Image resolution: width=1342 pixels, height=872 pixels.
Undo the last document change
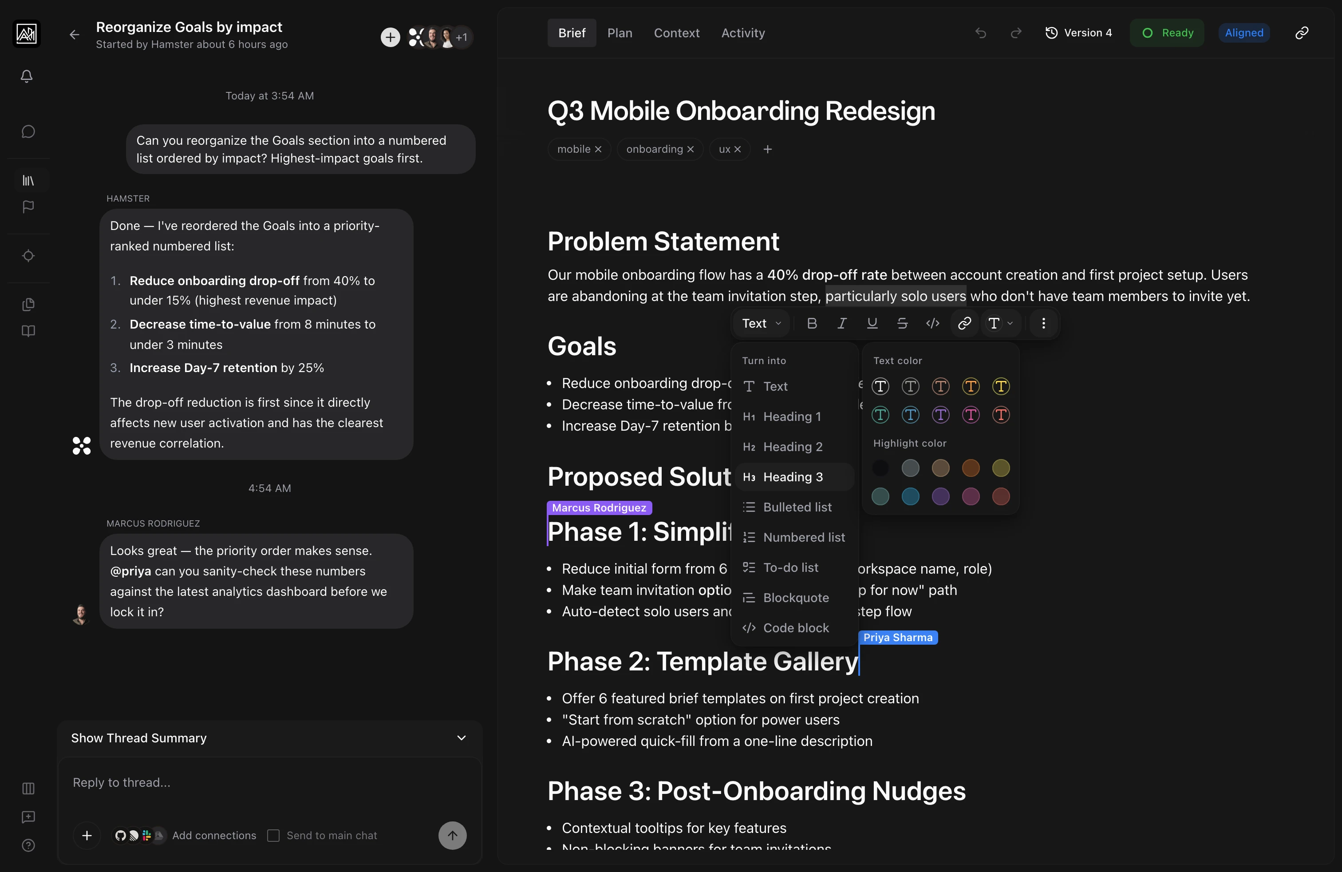pyautogui.click(x=981, y=33)
